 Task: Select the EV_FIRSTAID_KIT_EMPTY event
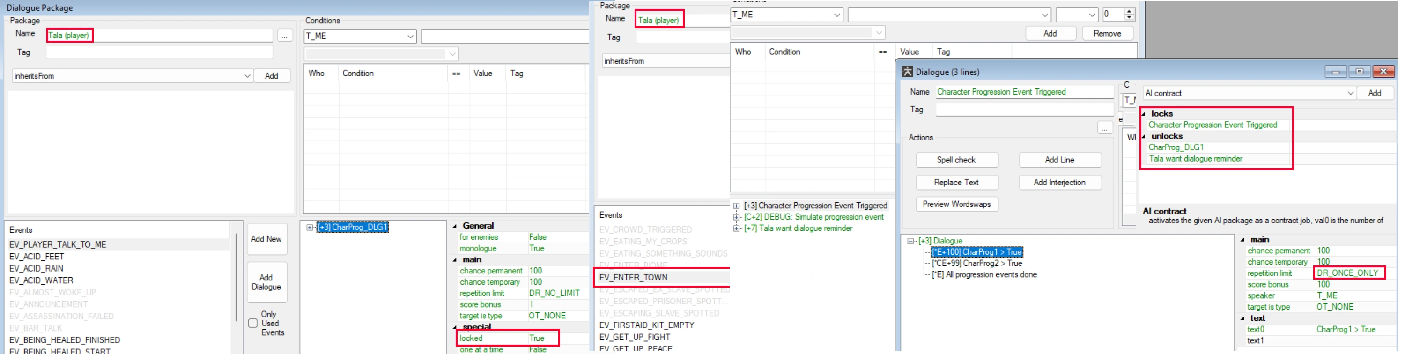pyautogui.click(x=646, y=325)
